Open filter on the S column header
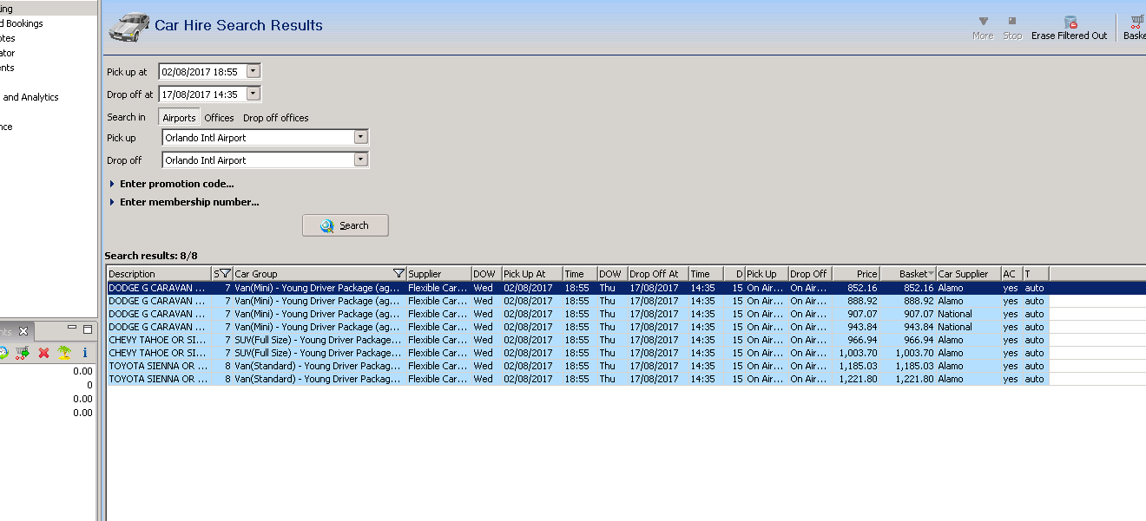 [226, 274]
